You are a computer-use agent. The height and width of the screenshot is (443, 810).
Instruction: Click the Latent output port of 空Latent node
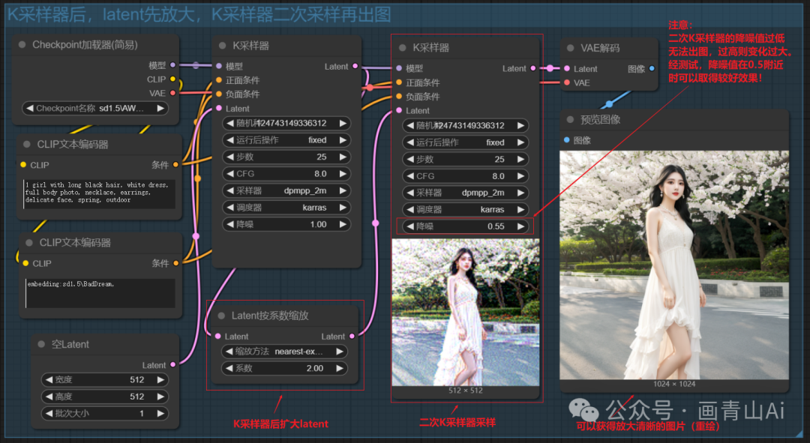173,364
